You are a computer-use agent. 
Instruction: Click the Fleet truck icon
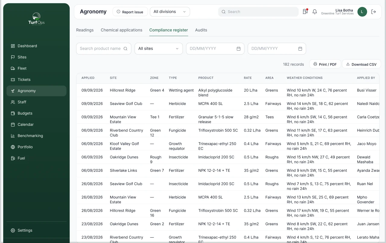pyautogui.click(x=13, y=69)
